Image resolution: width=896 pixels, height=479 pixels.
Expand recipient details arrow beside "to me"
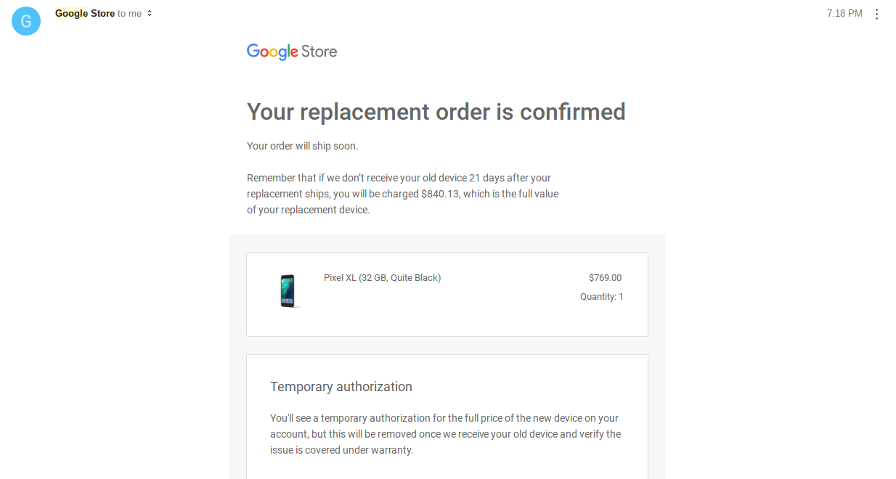point(150,13)
